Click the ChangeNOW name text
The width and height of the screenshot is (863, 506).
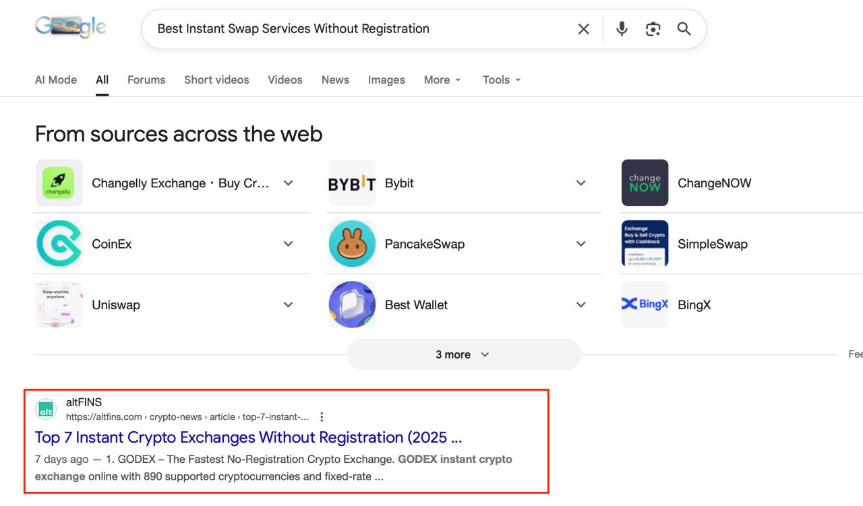tap(714, 183)
